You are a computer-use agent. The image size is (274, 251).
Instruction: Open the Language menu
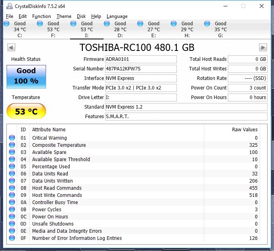(x=117, y=16)
